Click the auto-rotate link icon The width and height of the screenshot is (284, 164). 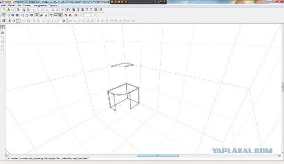[51, 15]
